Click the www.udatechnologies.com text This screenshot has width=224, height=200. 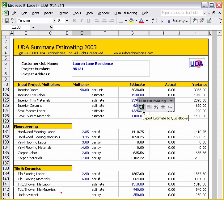[x=133, y=53]
